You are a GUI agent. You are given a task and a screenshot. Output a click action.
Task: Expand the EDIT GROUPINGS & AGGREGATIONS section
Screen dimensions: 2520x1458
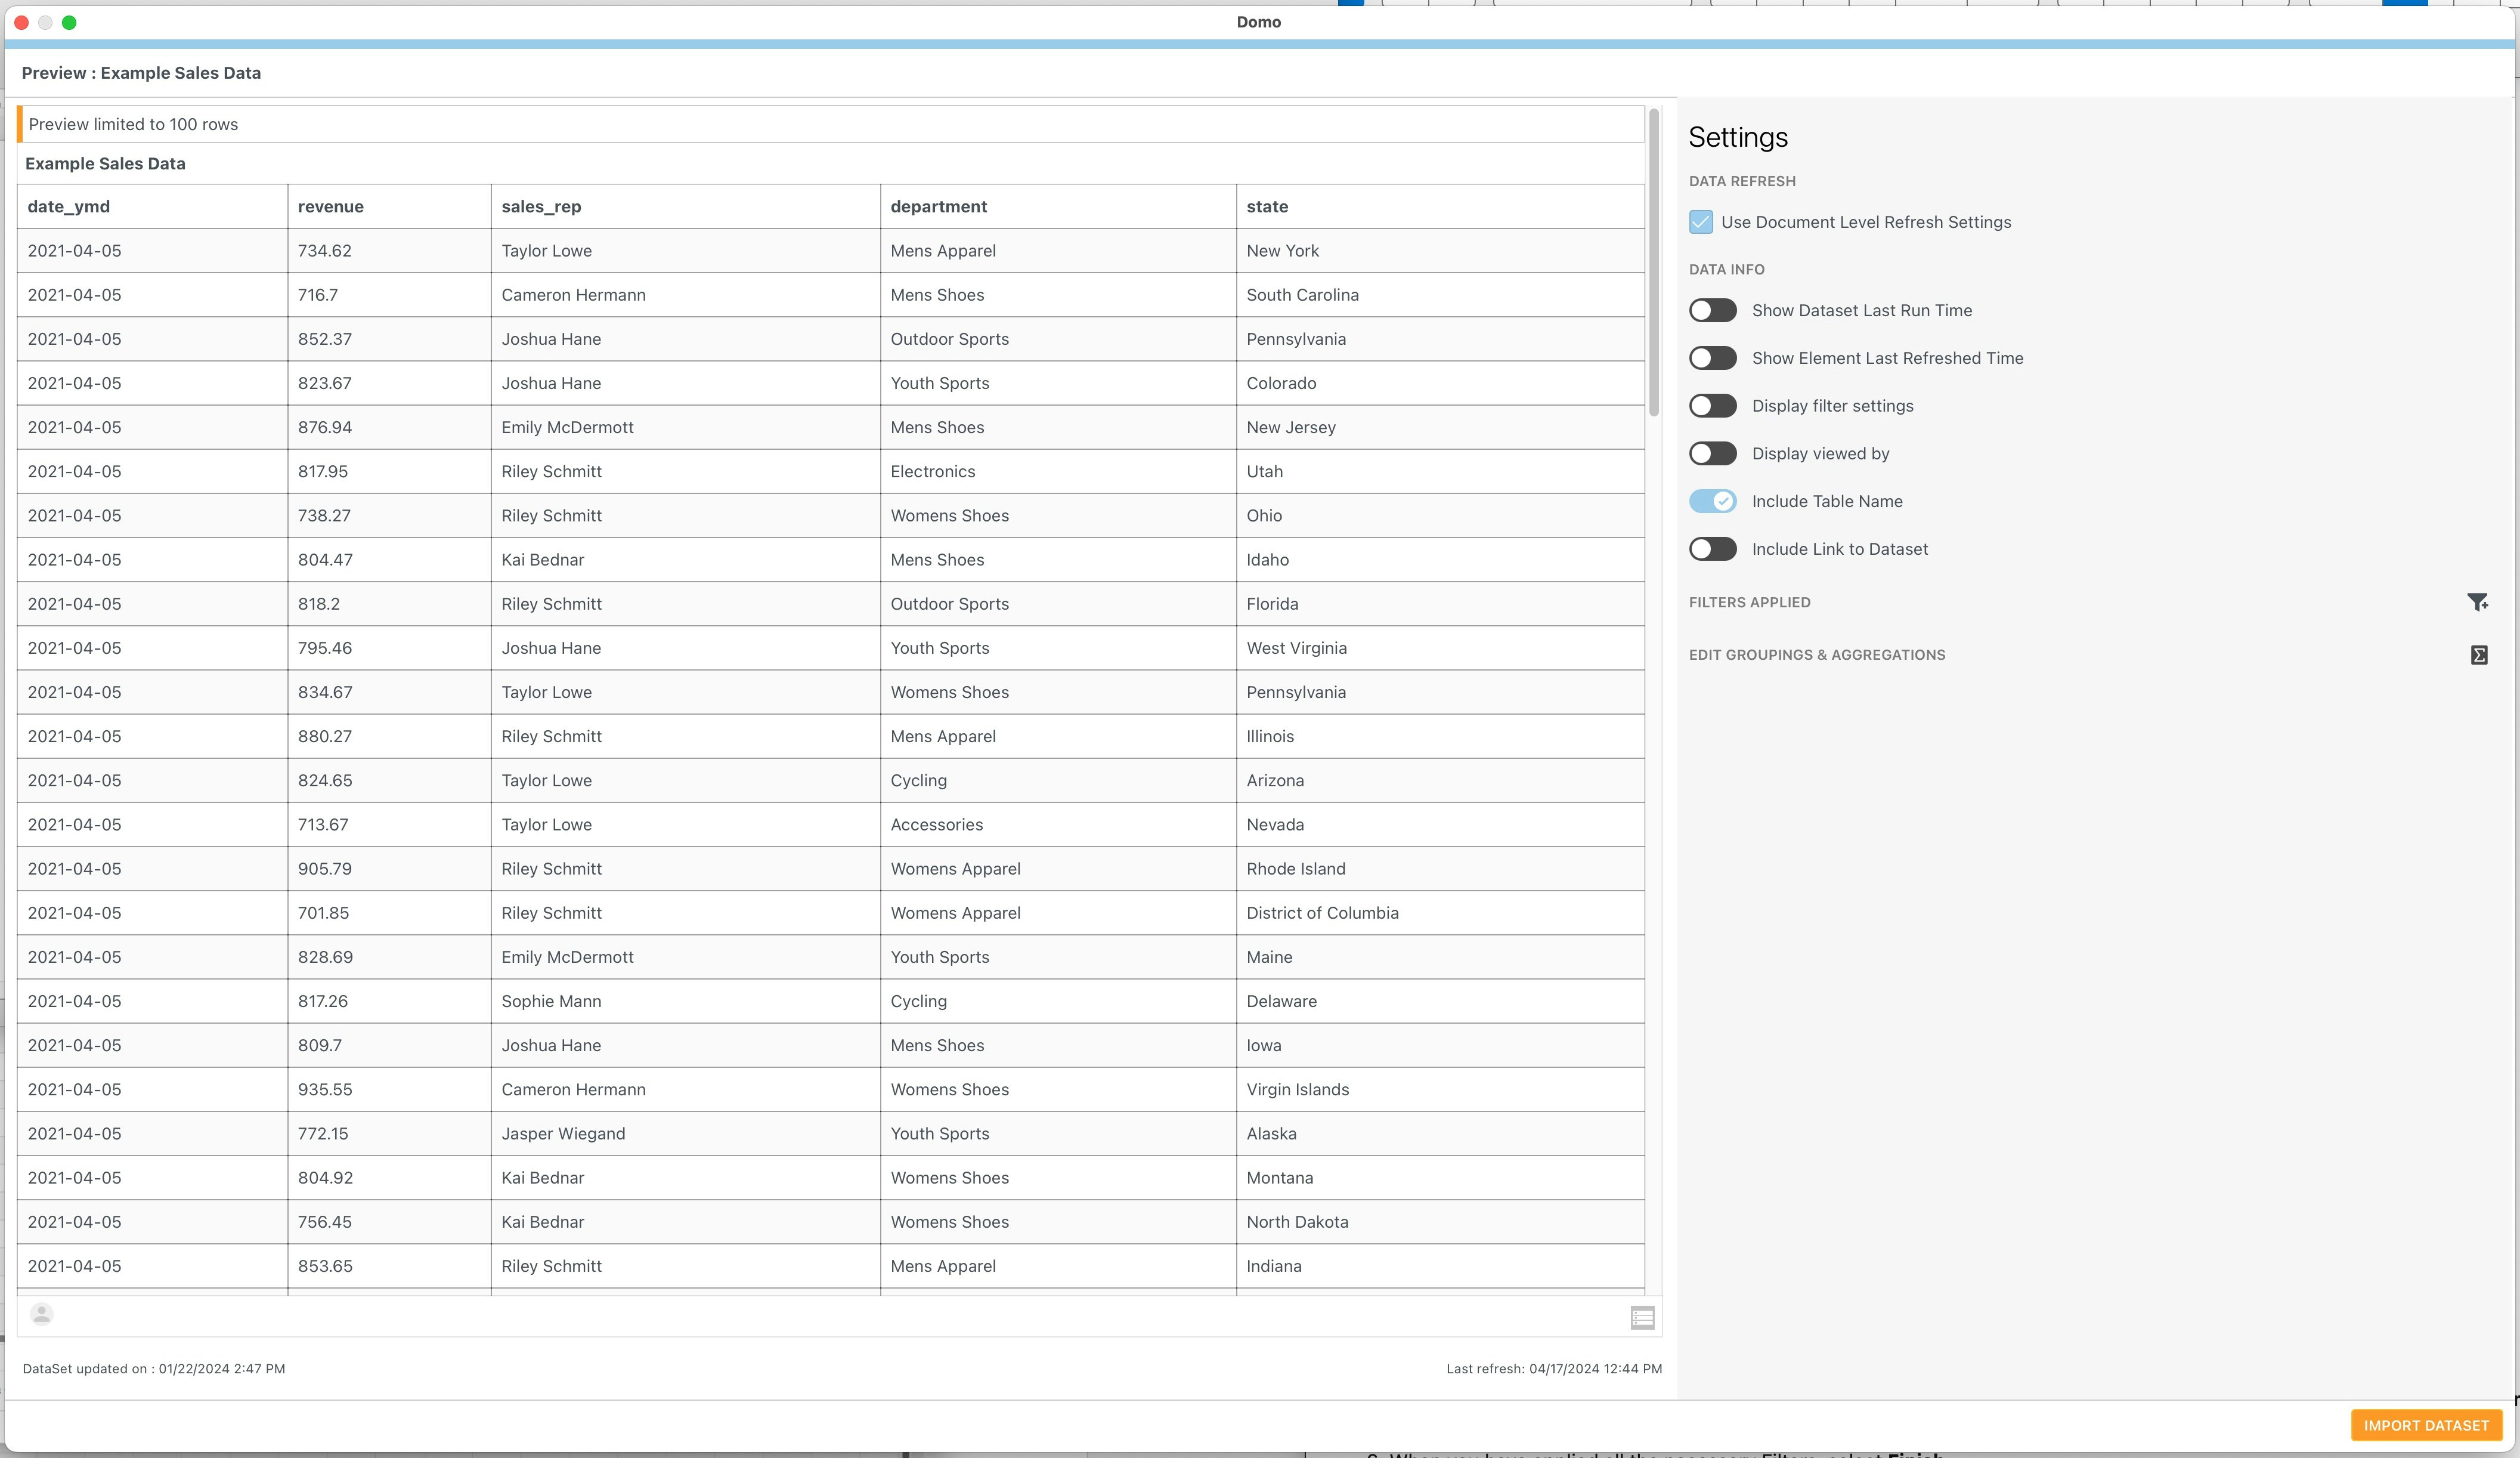pyautogui.click(x=1816, y=654)
